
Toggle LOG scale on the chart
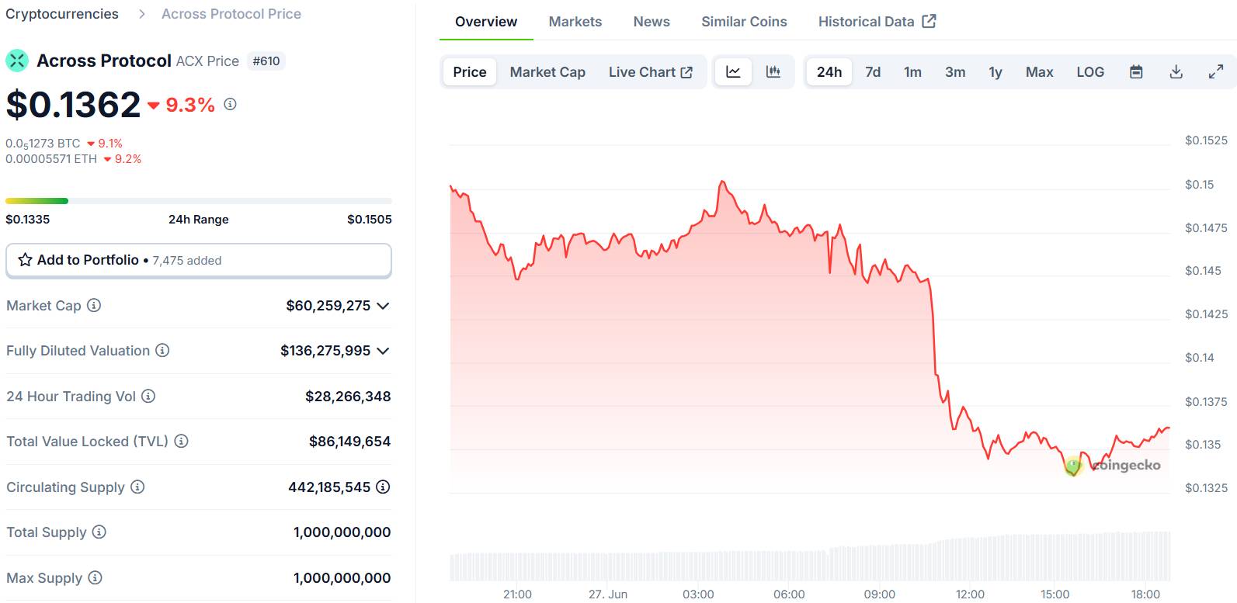(1090, 71)
